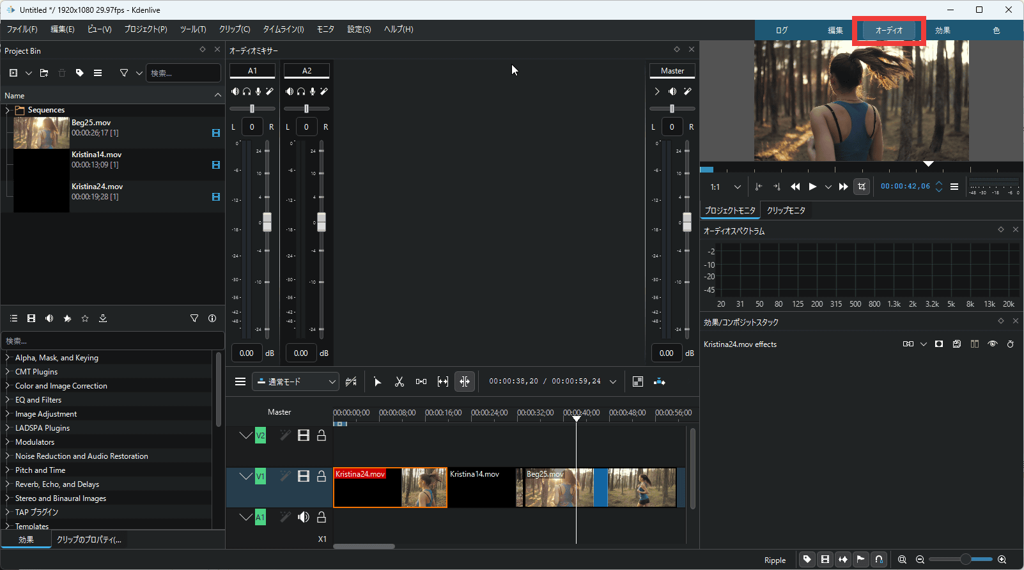The width and height of the screenshot is (1024, 570).
Task: Open the edit mode dropdown 通常モード
Action: [x=295, y=381]
